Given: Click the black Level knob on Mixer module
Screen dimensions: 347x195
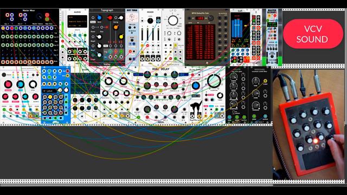Looking at the screenshot, I should pyautogui.click(x=150, y=21).
